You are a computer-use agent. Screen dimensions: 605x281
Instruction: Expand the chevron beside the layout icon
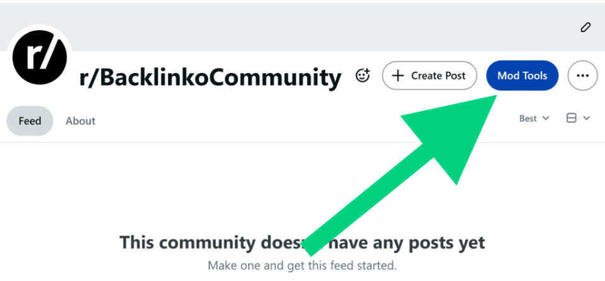(587, 118)
